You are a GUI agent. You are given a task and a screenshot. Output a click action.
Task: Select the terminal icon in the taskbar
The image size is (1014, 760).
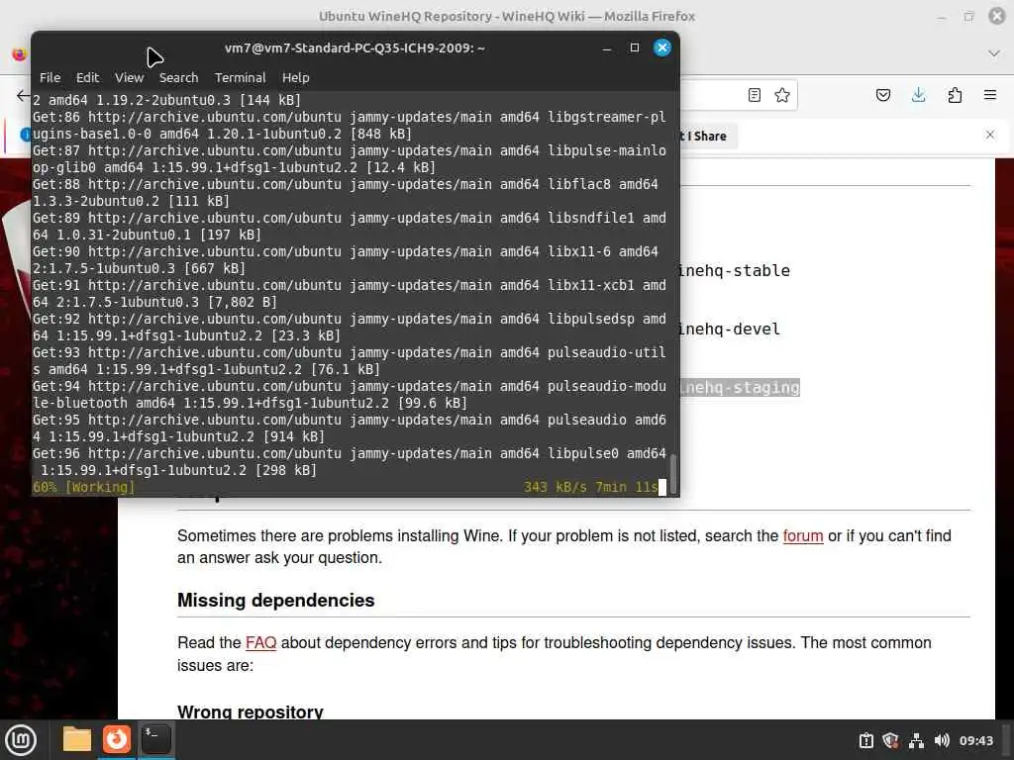click(x=155, y=738)
